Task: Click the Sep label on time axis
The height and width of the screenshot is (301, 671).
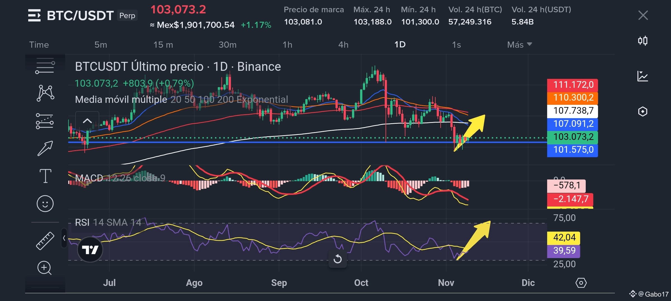Action: pos(279,283)
